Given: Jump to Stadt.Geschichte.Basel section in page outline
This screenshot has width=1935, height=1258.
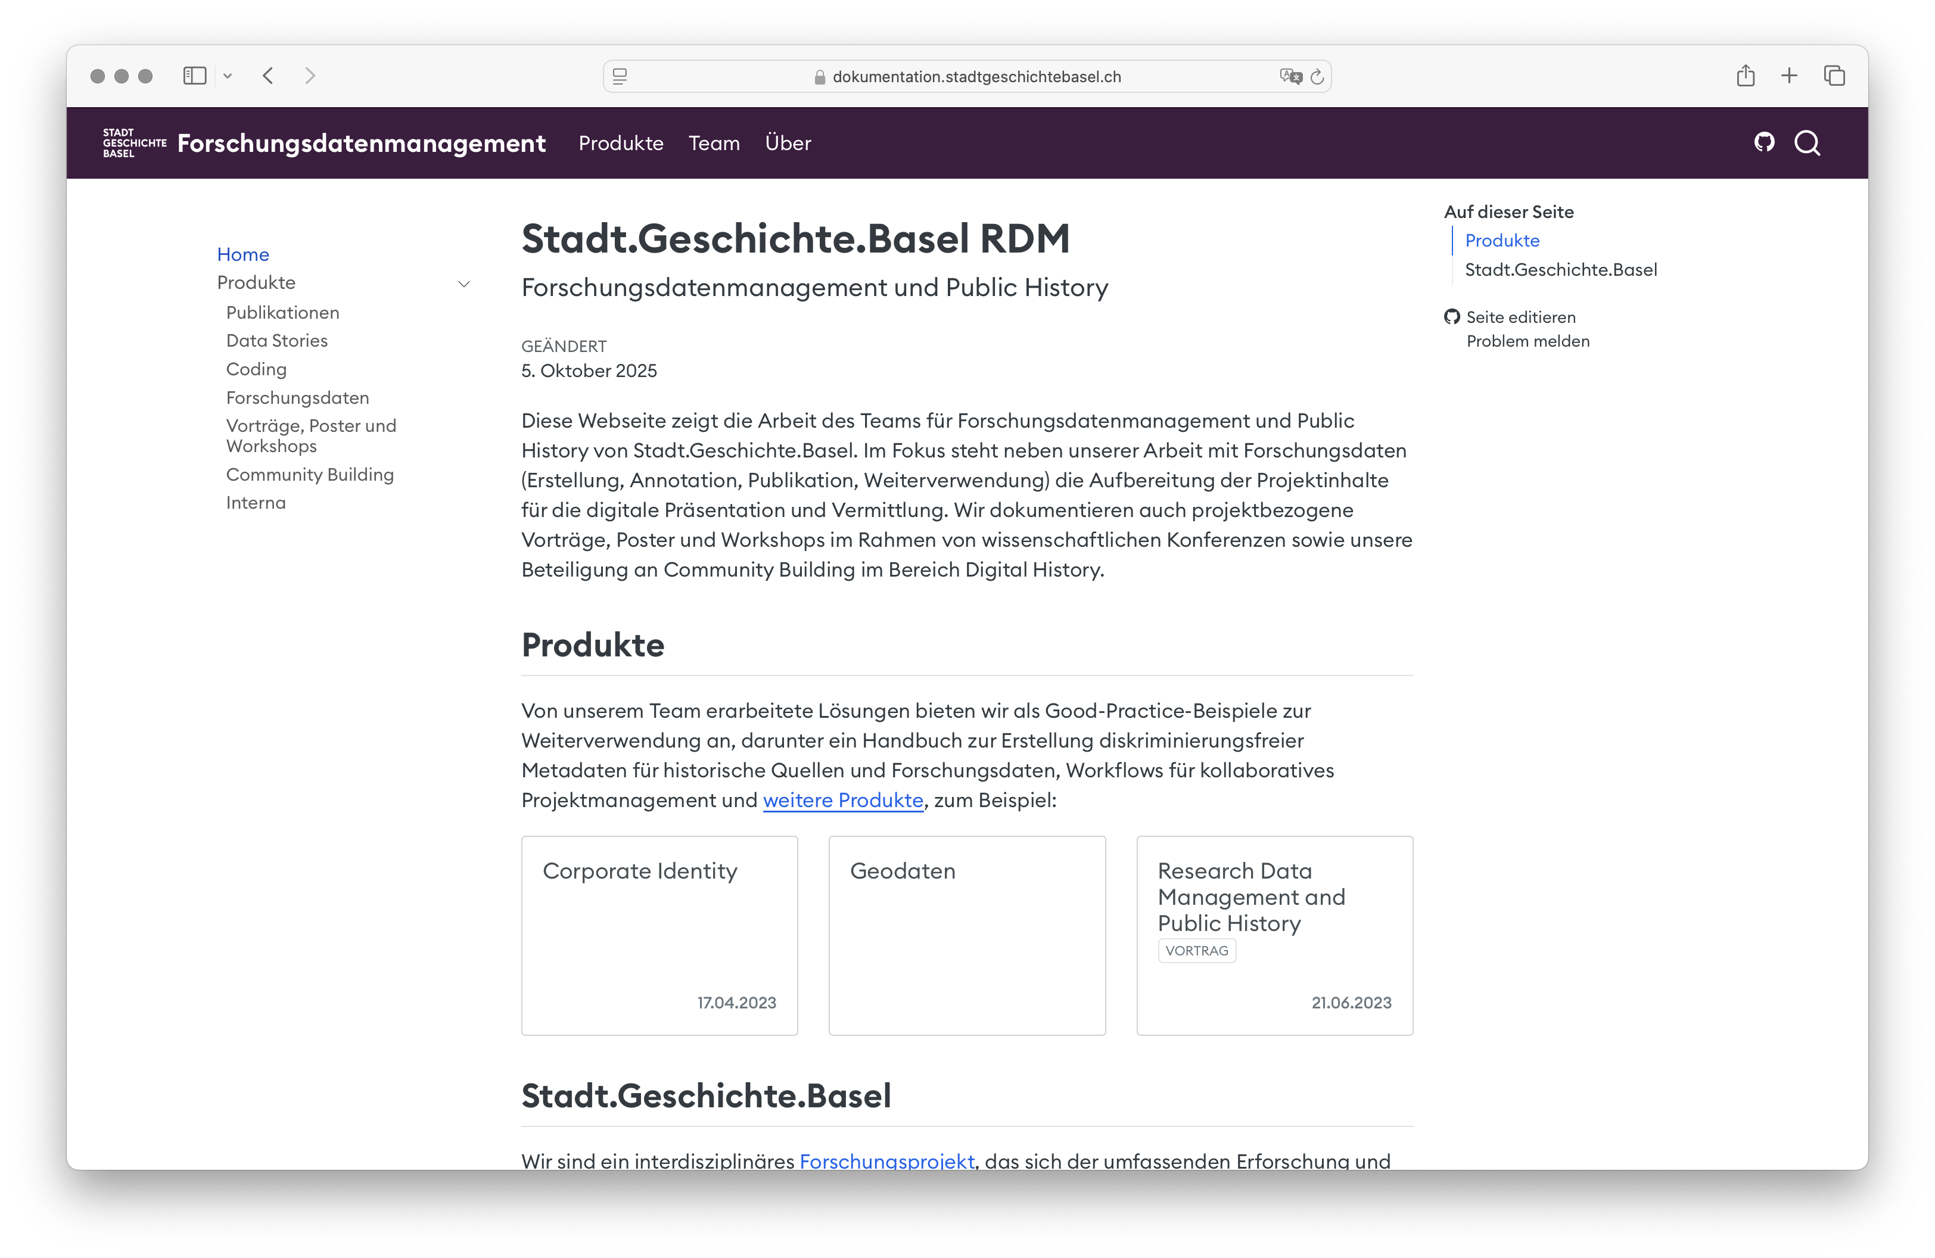Looking at the screenshot, I should pos(1560,270).
